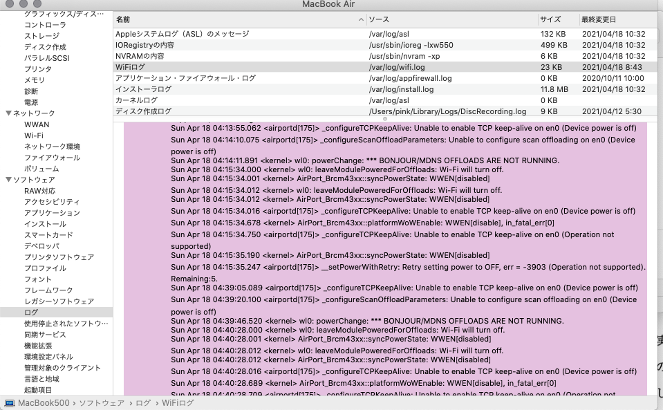Viewport: 663px width, 410px height.
Task: Select WWAN under ネットワーク
Action: coord(37,124)
